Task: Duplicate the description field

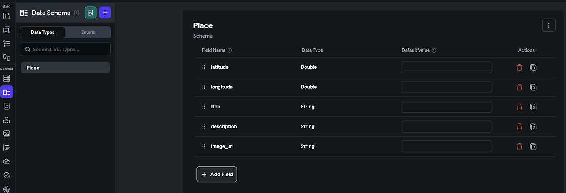Action: point(533,127)
